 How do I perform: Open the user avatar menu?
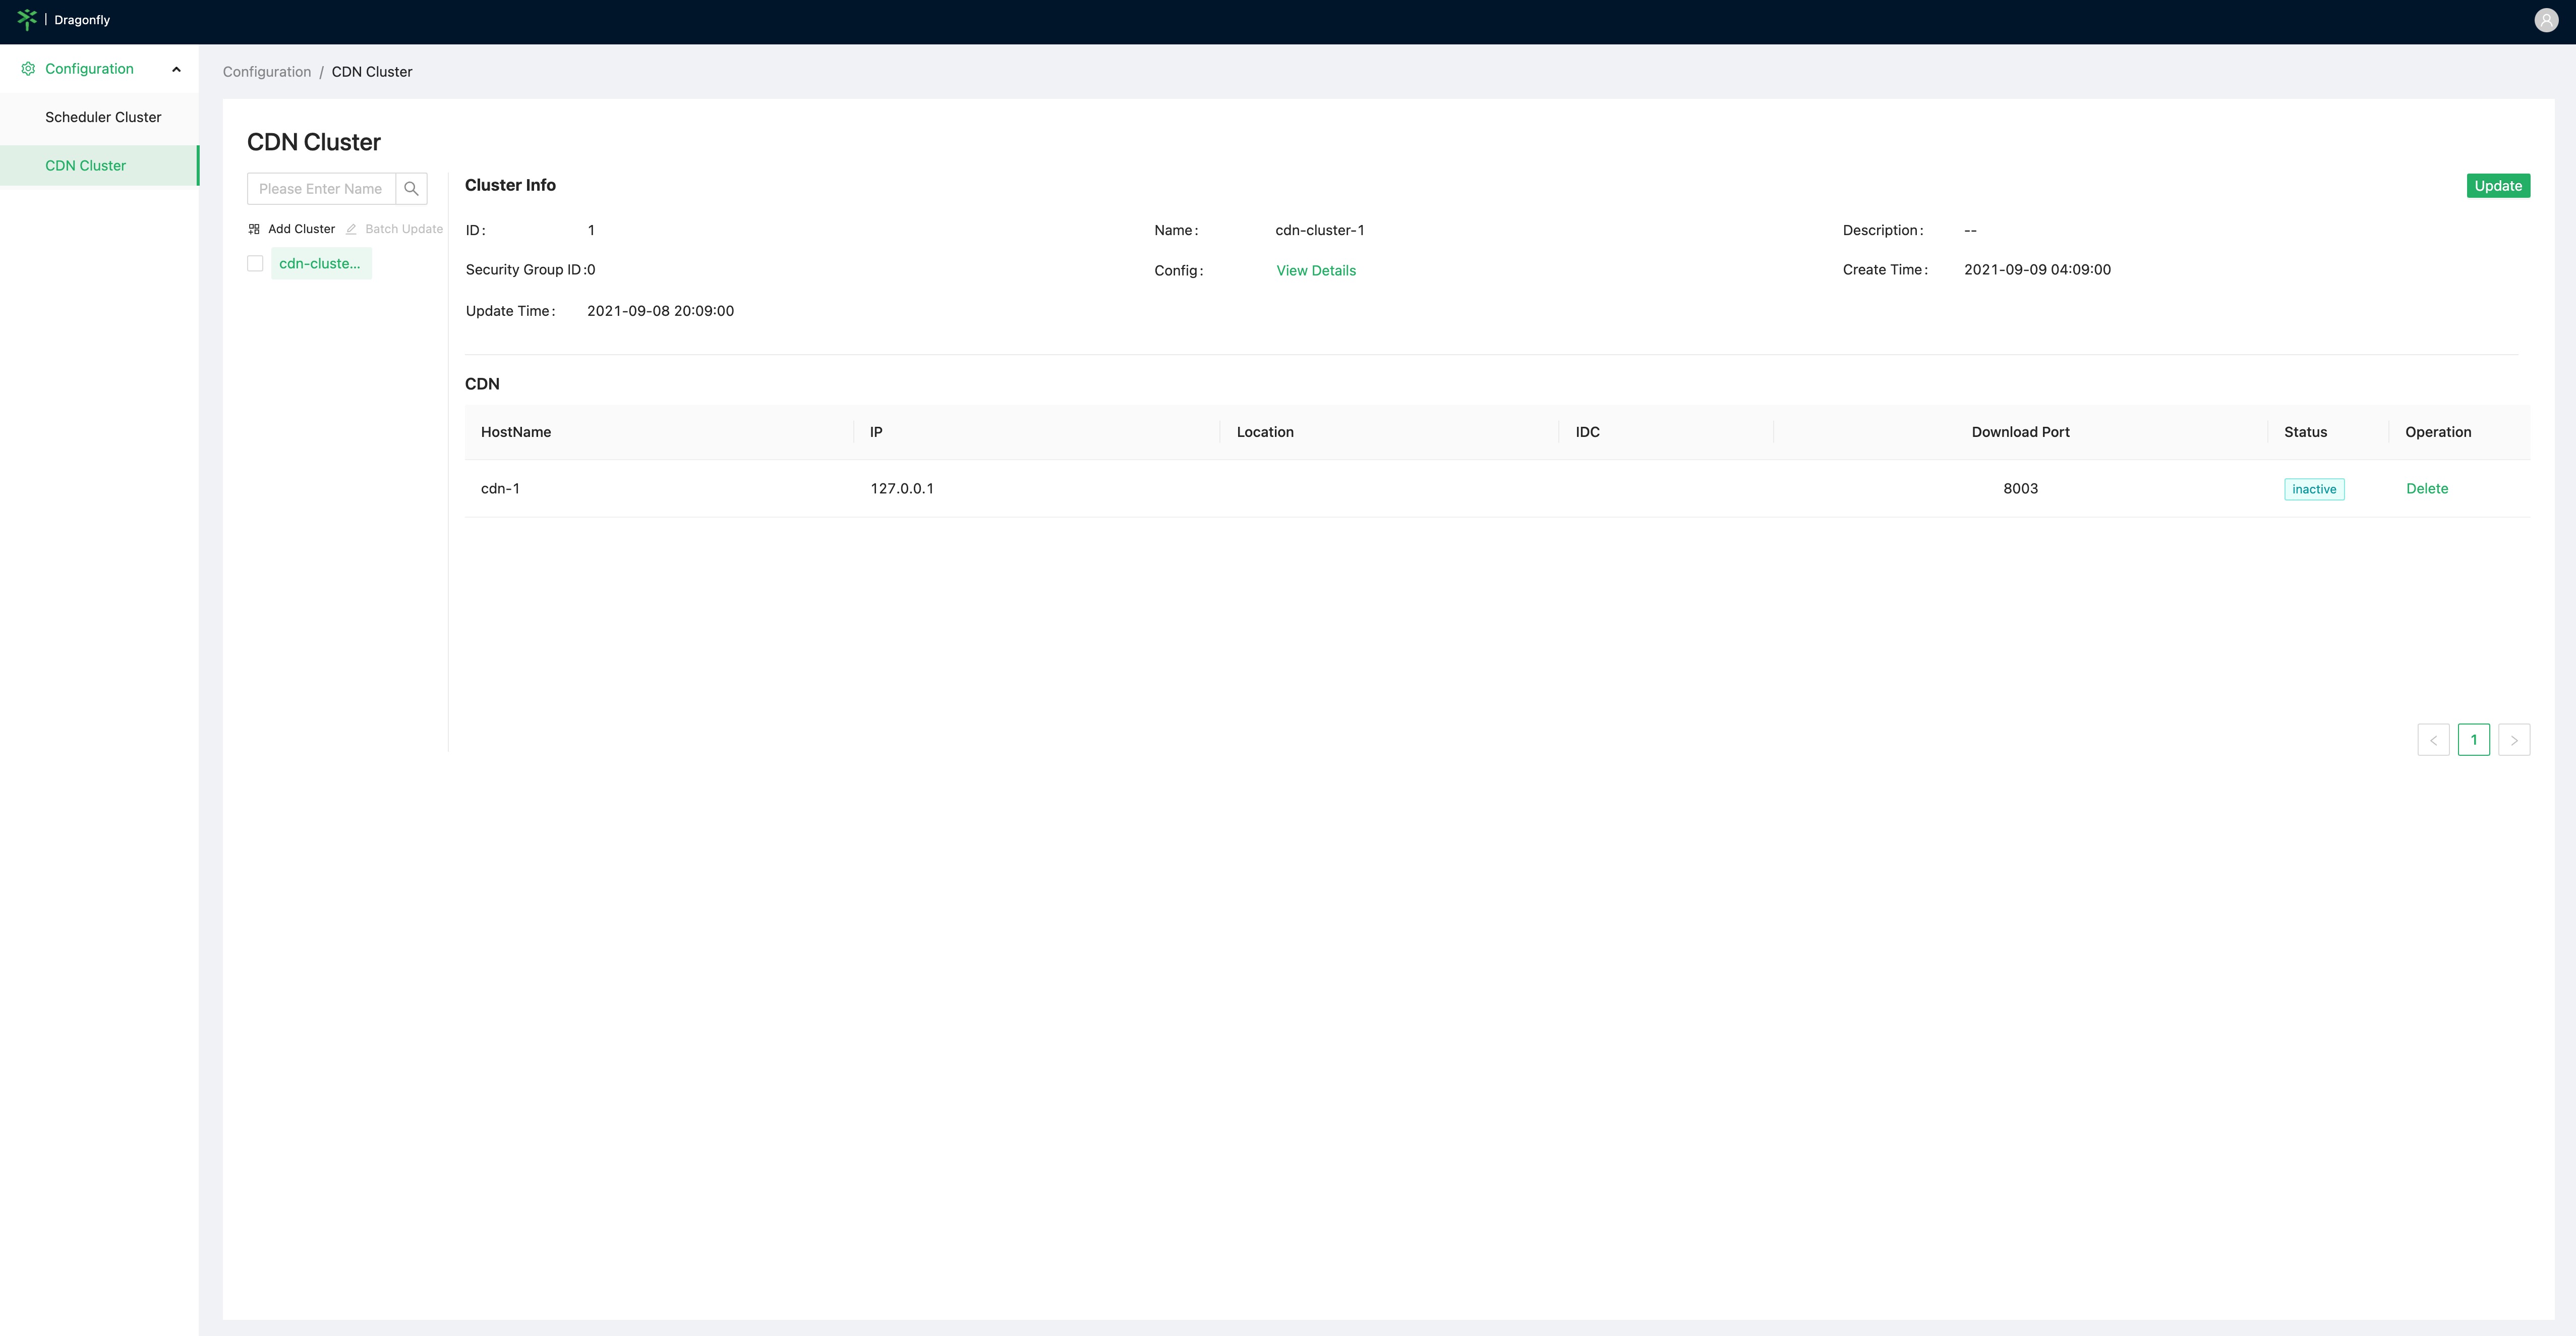pos(2546,20)
